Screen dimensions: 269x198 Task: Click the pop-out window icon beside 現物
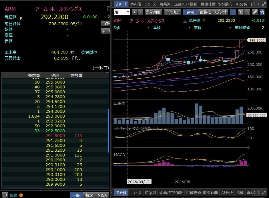click(5, 195)
